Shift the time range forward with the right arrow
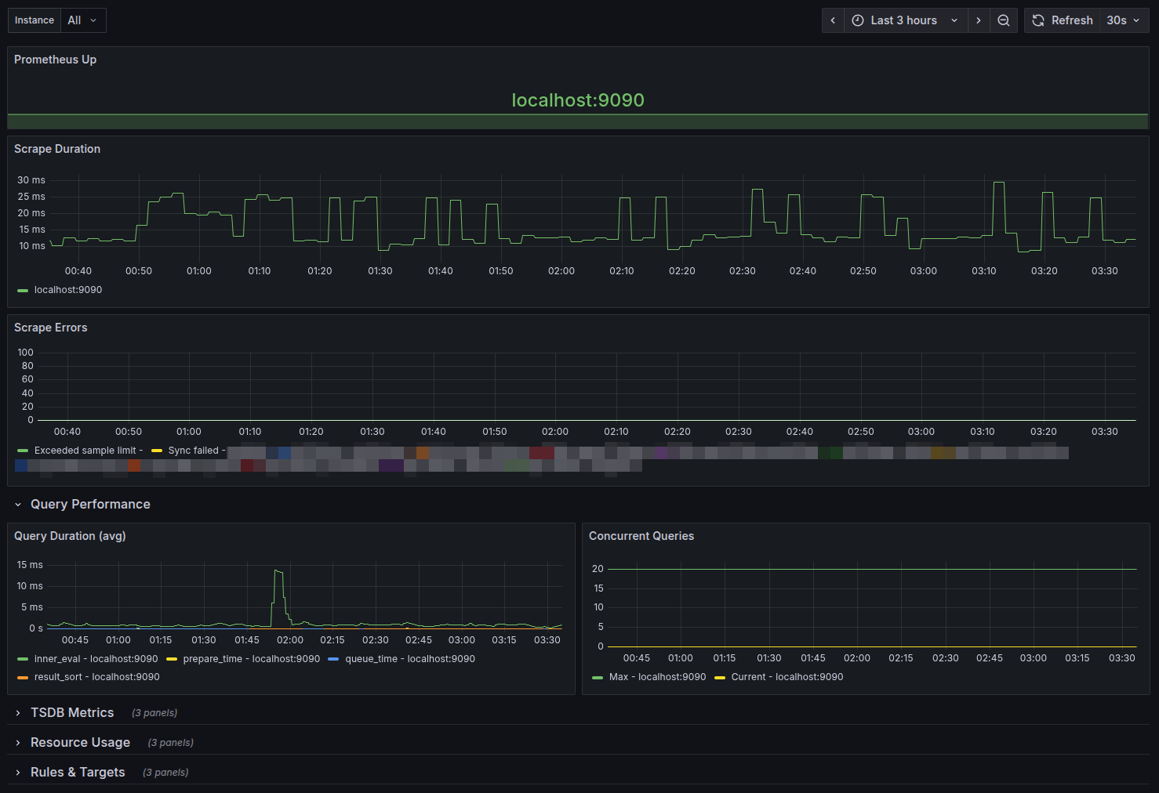Viewport: 1159px width, 793px height. [x=978, y=20]
